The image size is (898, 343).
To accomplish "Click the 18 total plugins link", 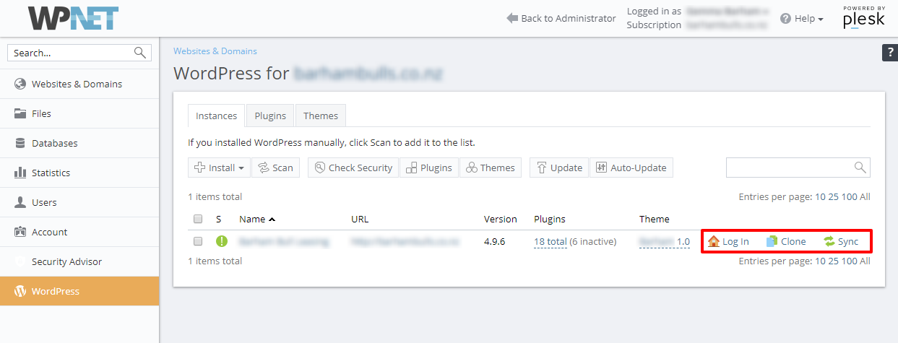I will (551, 241).
